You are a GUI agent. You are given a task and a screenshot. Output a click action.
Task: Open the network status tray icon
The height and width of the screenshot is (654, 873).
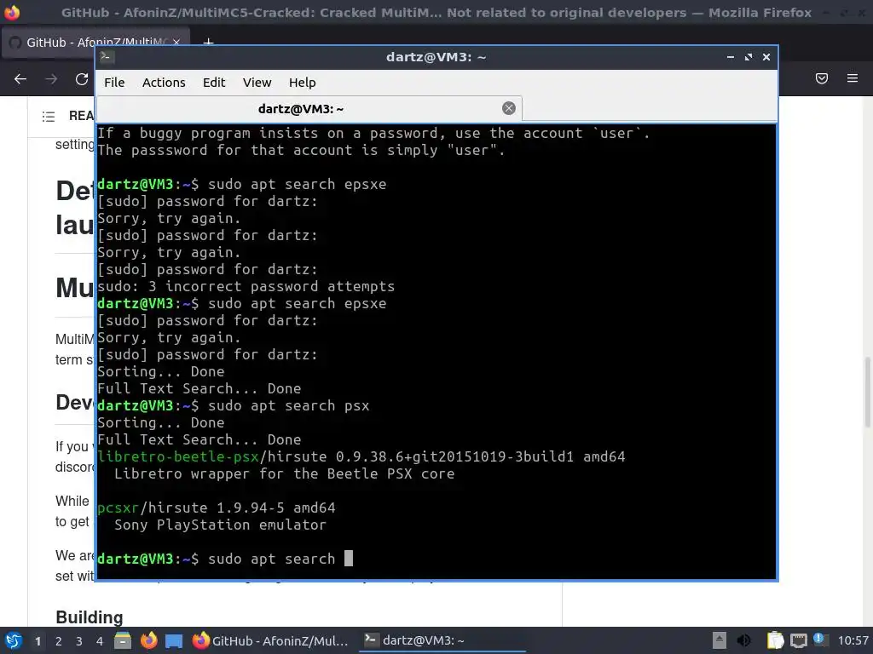click(798, 640)
